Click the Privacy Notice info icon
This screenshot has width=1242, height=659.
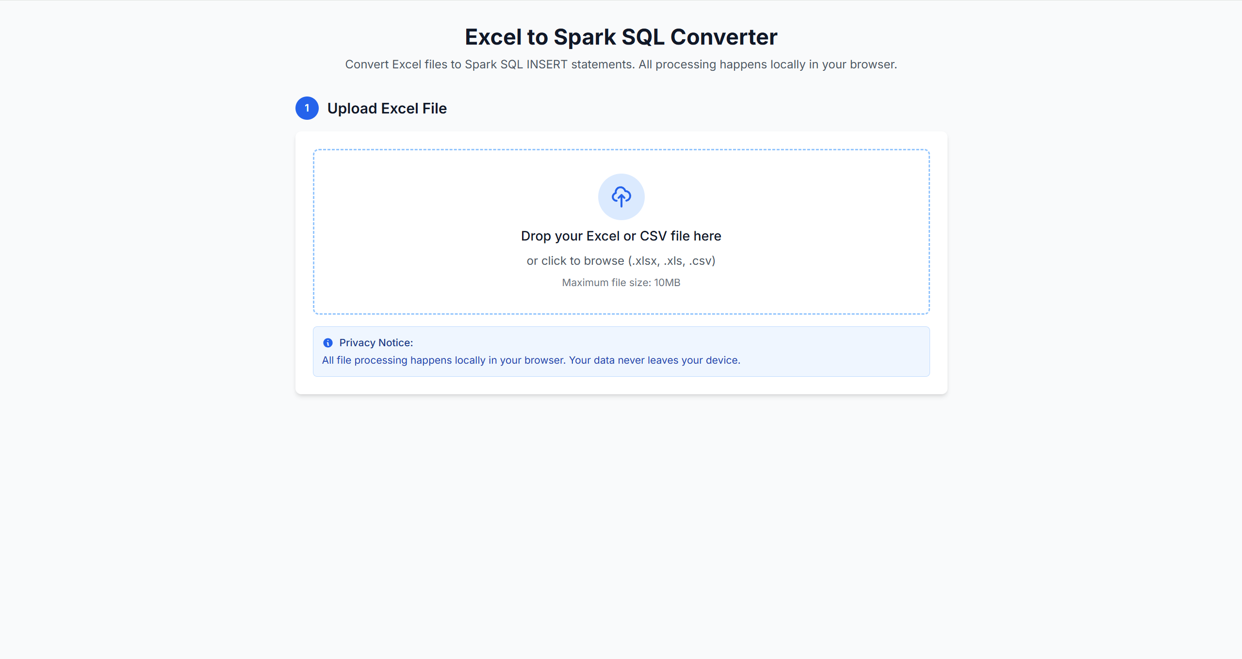click(x=328, y=343)
